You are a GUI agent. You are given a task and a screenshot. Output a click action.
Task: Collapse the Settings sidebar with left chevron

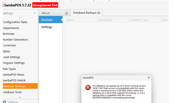pos(35,13)
